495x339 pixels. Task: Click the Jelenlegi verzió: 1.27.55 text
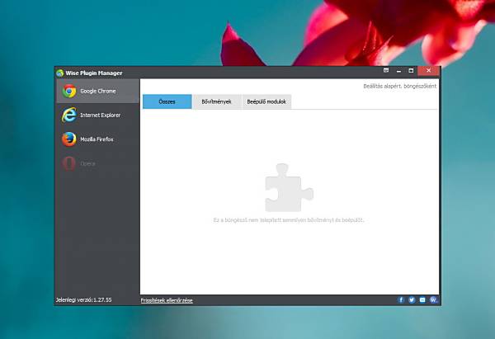click(x=83, y=300)
